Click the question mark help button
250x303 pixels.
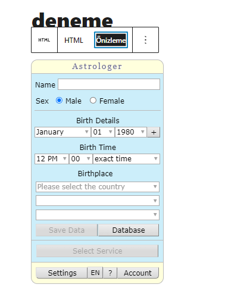coord(110,273)
